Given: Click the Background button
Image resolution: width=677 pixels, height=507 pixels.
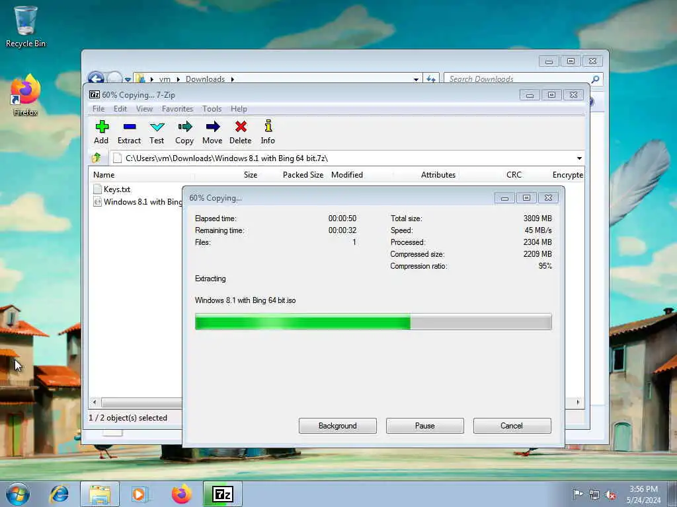Looking at the screenshot, I should (x=338, y=426).
